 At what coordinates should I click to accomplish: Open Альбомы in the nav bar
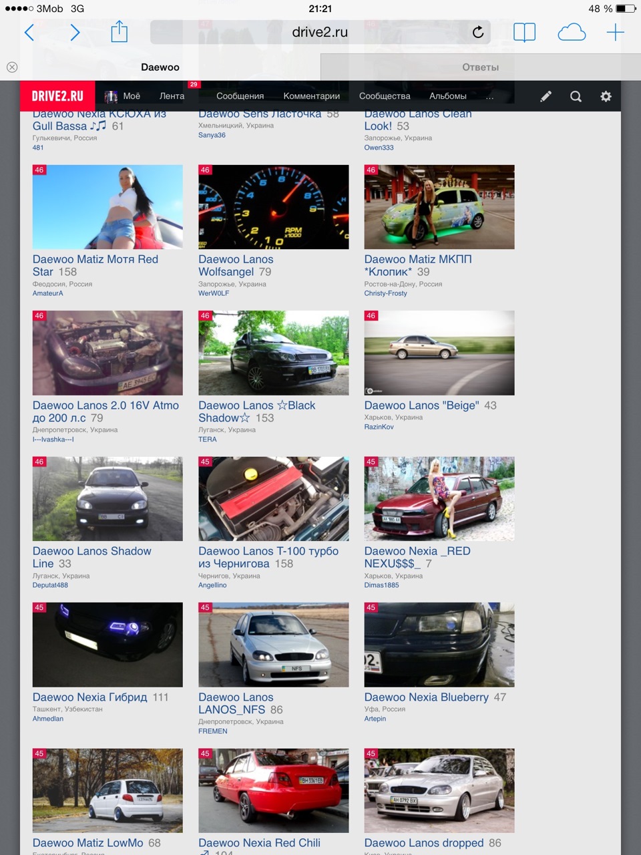point(448,96)
